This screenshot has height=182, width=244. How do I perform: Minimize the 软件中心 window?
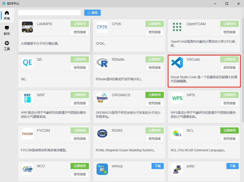pos(215,4)
